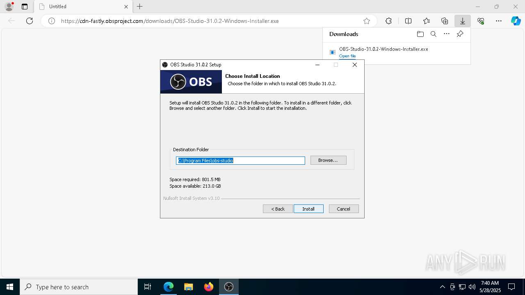Viewport: 525px width, 295px height.
Task: Open the tab actions menu icon
Action: click(25, 7)
